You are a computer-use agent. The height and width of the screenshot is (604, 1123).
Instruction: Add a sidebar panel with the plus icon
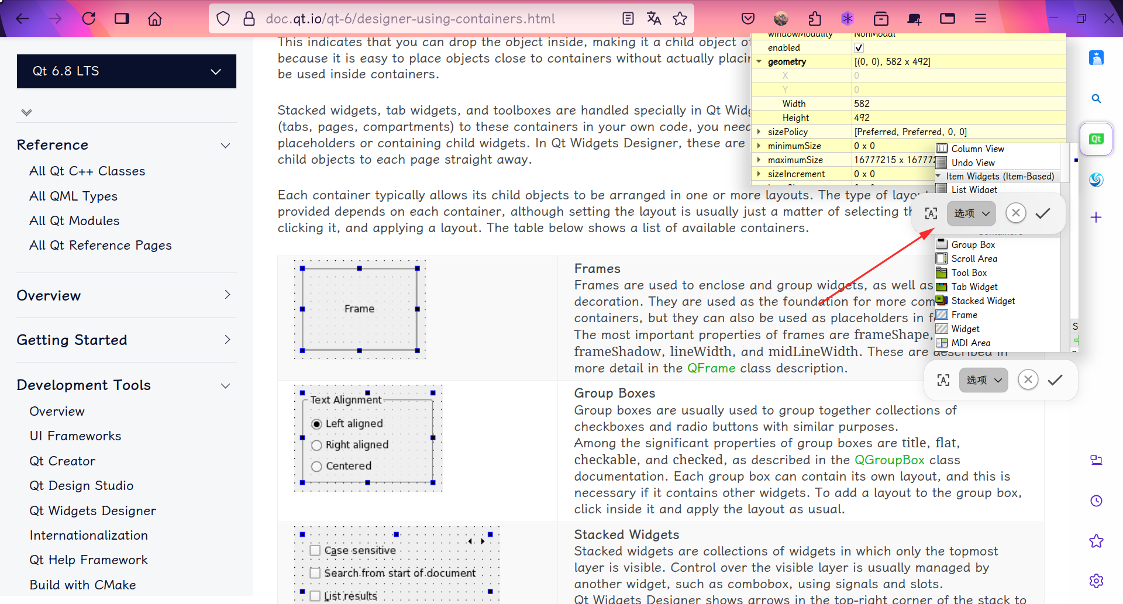[1097, 218]
